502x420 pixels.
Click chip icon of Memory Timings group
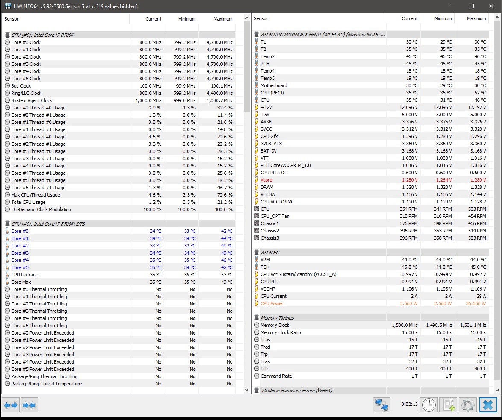tap(256, 318)
